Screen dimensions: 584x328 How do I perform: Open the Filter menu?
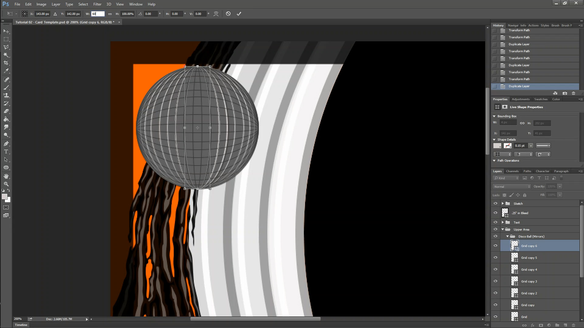[x=97, y=4]
